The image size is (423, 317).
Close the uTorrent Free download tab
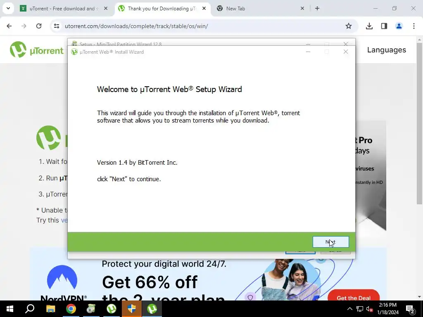pos(106,8)
